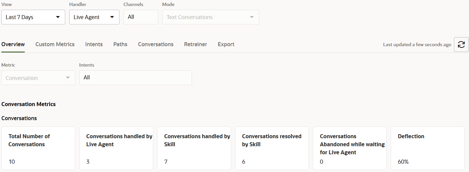
Task: Click the Intents filter field
Action: (135, 78)
